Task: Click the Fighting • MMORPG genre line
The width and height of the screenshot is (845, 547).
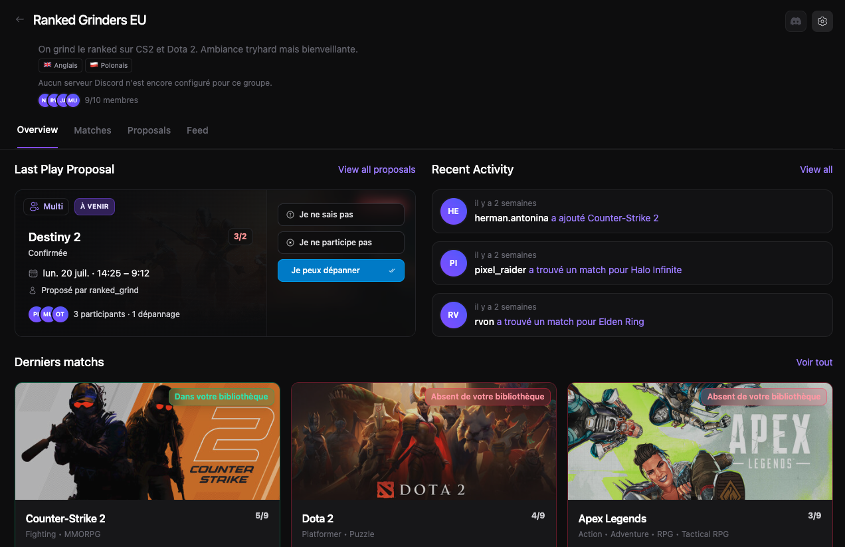Action: 63,534
